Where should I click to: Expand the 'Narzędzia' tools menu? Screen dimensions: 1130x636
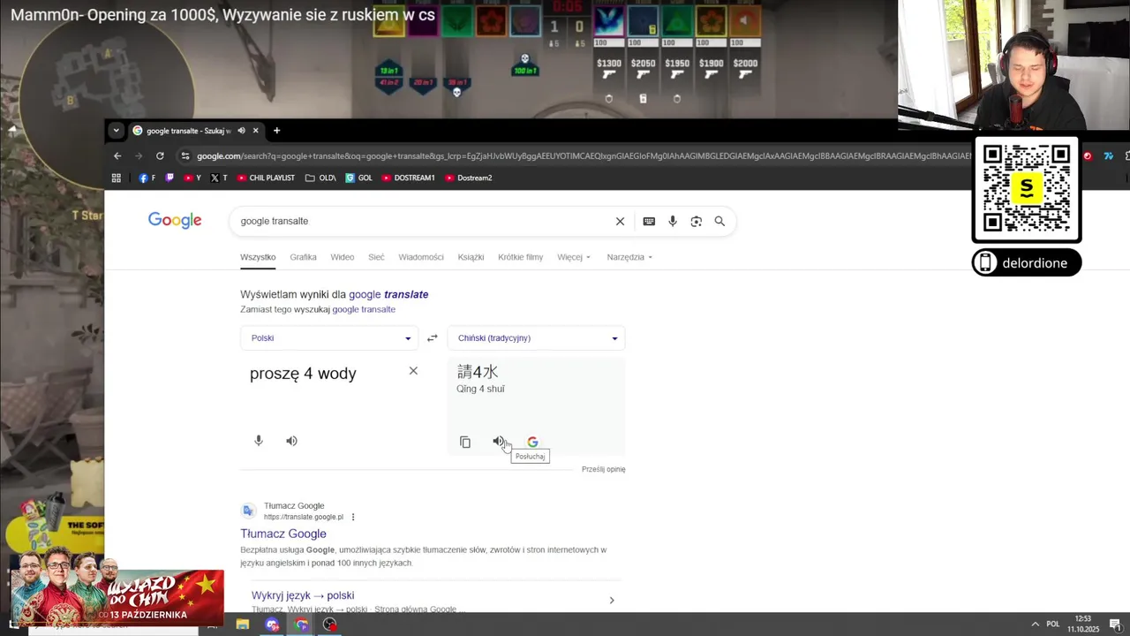tap(629, 257)
